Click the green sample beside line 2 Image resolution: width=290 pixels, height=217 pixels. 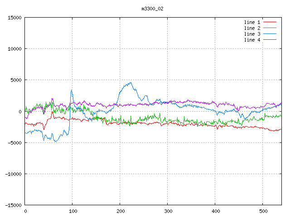[x=270, y=28]
